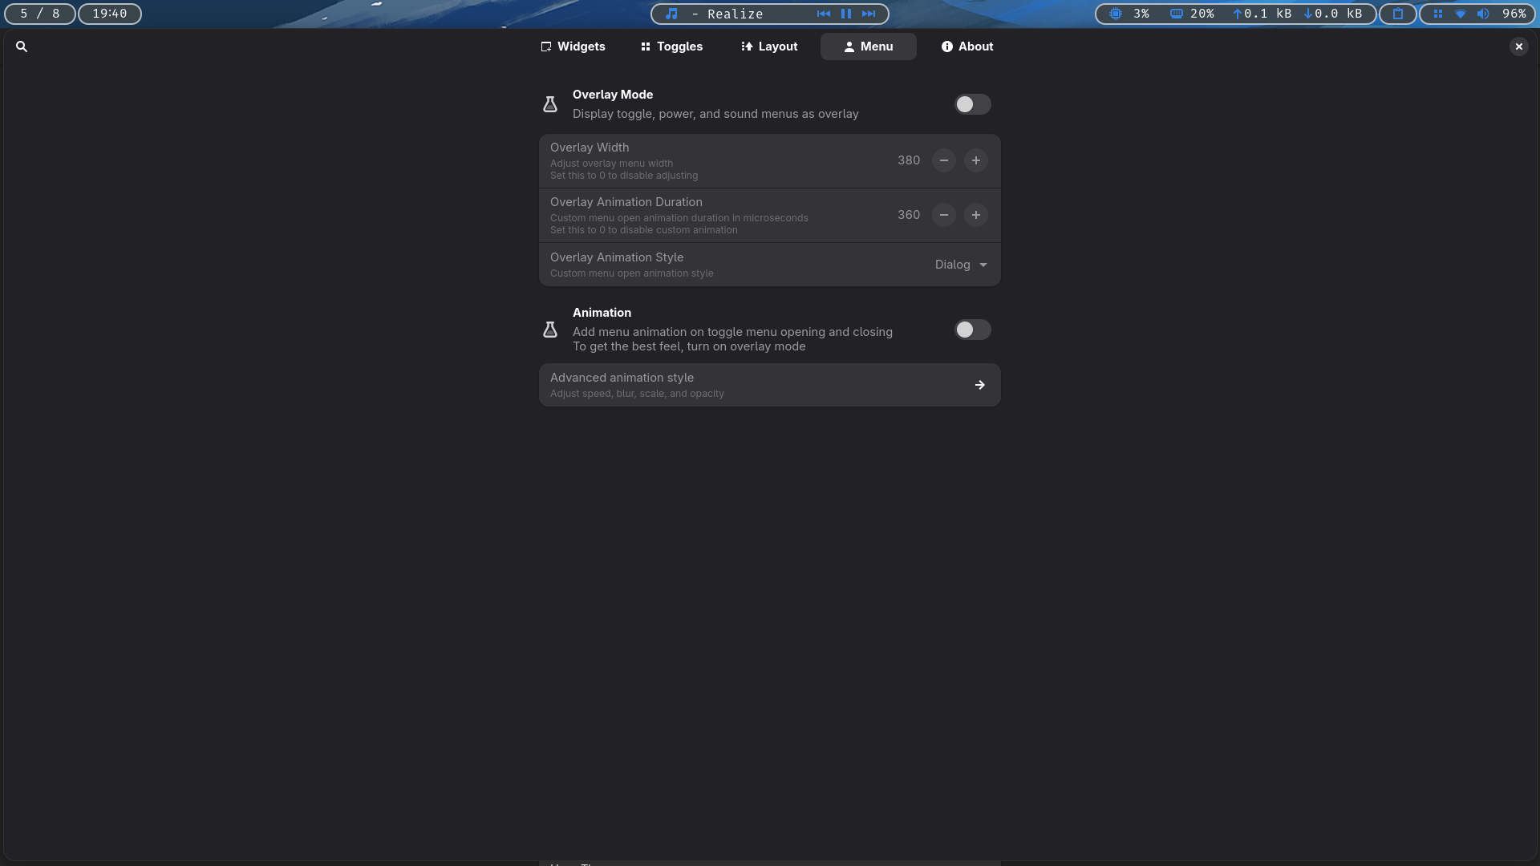Switch to the Widgets tab
Screen dimensions: 1540x866
(573, 47)
